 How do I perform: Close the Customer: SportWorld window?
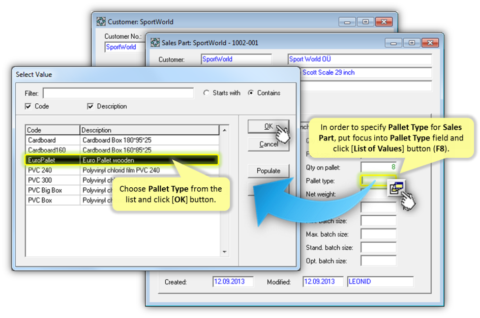[x=384, y=22]
